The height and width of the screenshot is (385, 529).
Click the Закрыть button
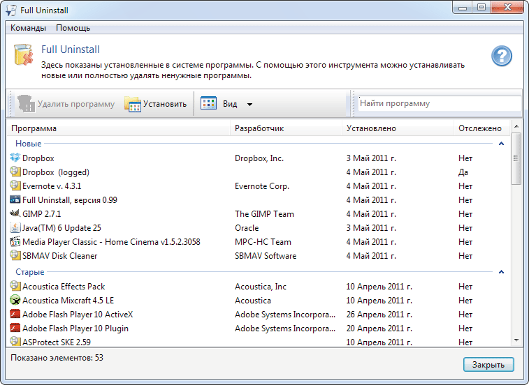(x=488, y=365)
